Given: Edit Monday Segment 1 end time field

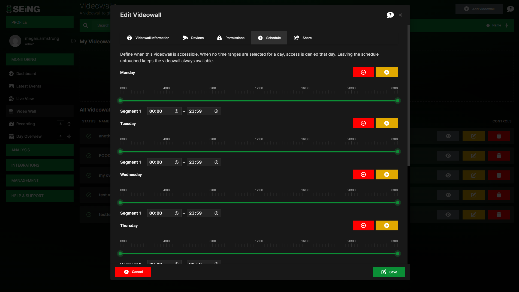Looking at the screenshot, I should 204,111.
